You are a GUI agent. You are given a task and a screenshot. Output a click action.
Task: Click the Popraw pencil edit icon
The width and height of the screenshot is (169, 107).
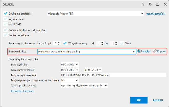[154, 51]
